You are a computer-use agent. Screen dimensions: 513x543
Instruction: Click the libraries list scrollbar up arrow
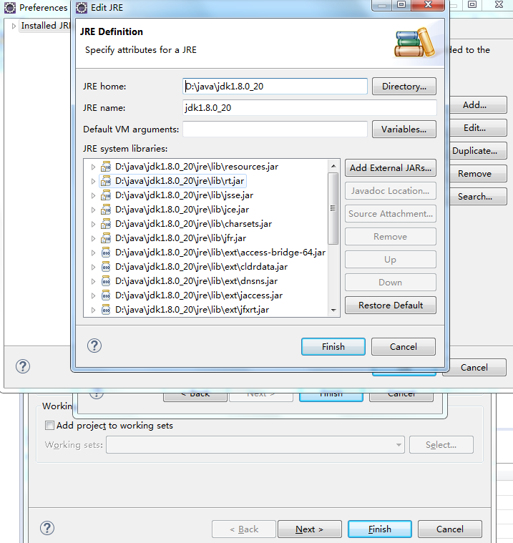(x=333, y=166)
